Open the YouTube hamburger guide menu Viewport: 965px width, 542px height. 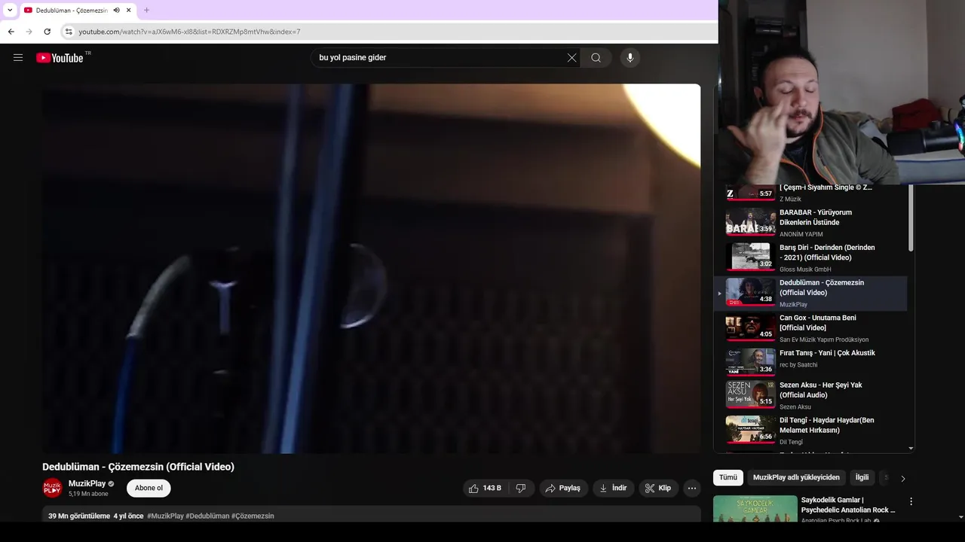pos(18,57)
